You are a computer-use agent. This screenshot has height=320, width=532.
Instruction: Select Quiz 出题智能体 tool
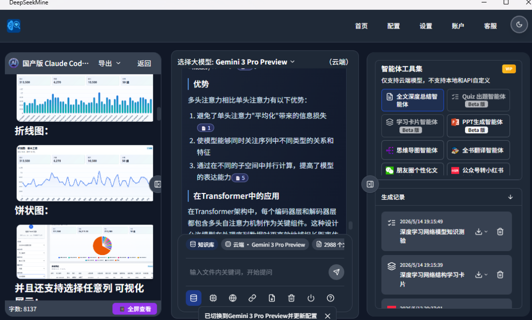(478, 100)
